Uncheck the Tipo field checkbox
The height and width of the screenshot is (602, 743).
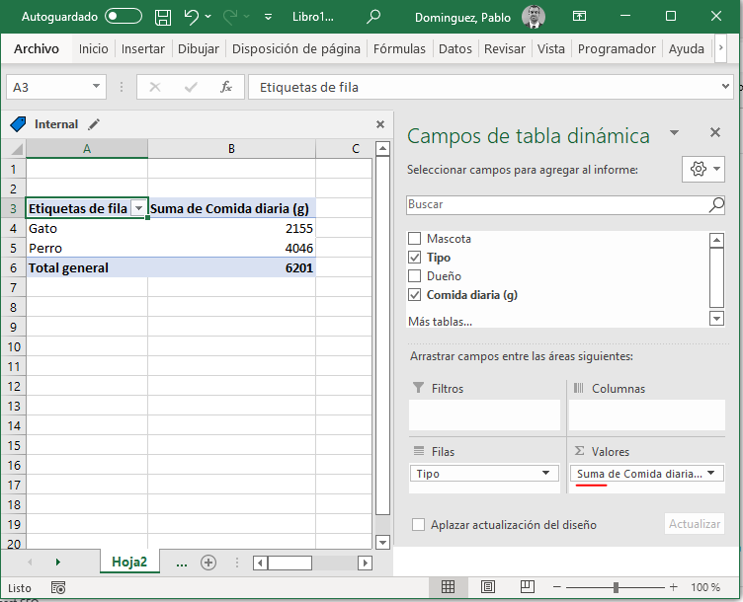(415, 258)
